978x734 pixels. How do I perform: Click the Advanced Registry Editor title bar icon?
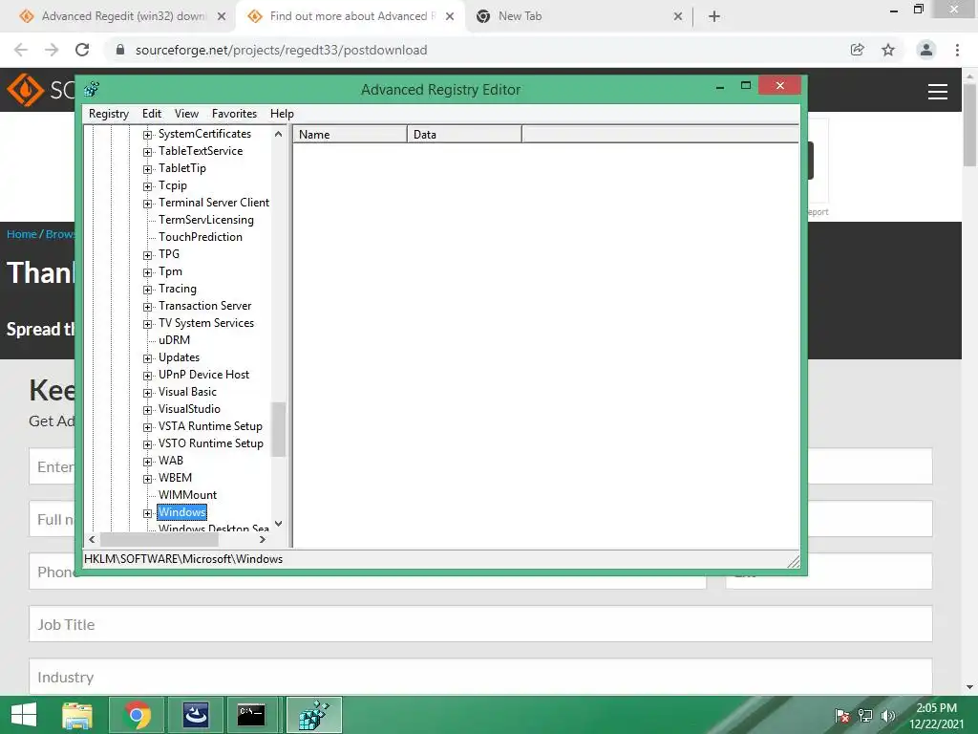pyautogui.click(x=92, y=89)
